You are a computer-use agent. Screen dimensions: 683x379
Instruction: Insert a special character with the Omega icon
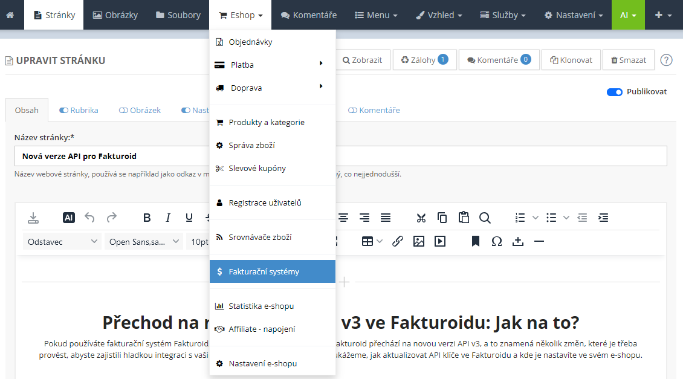pyautogui.click(x=497, y=241)
